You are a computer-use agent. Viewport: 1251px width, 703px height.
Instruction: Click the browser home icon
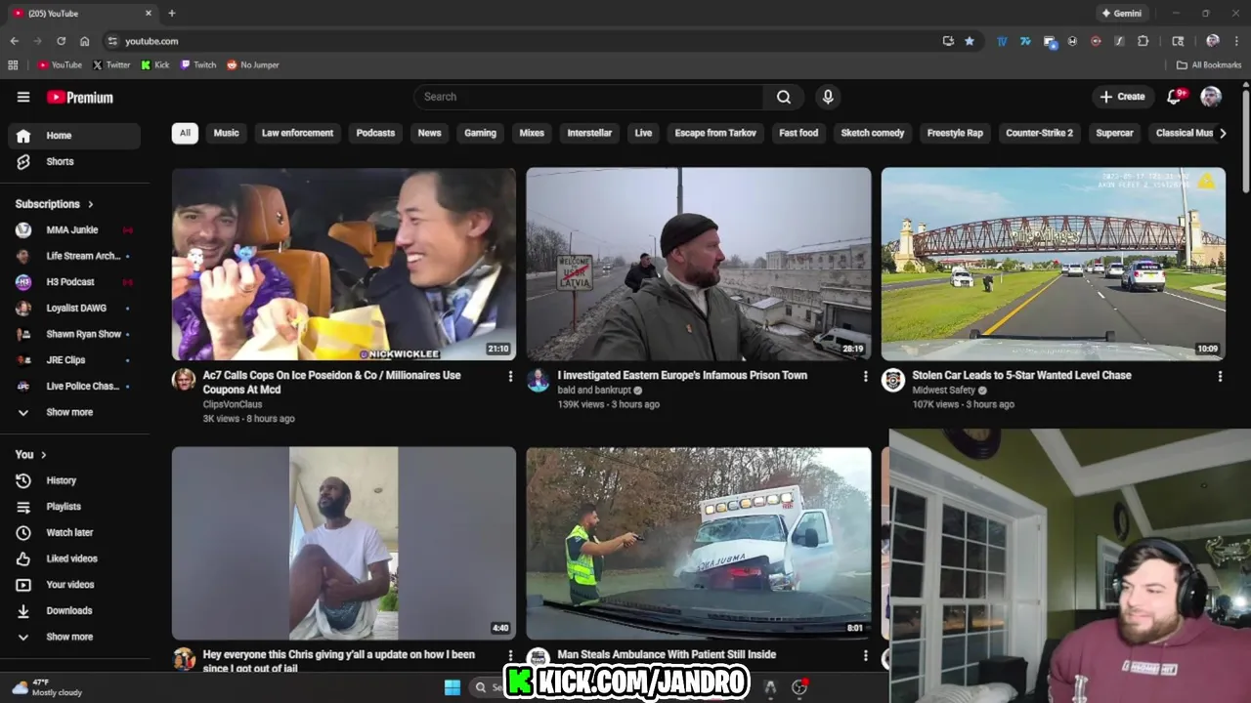pos(84,41)
